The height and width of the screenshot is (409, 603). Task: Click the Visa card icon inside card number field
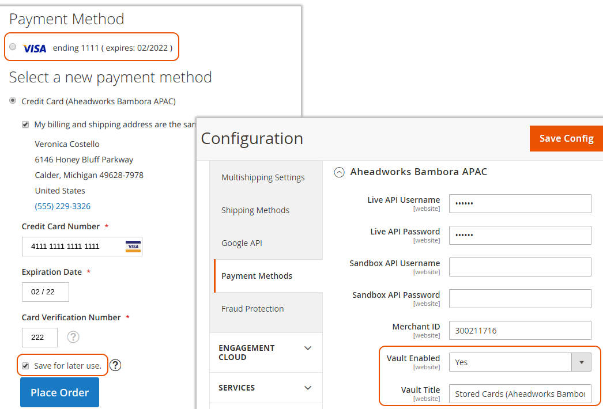pos(133,247)
